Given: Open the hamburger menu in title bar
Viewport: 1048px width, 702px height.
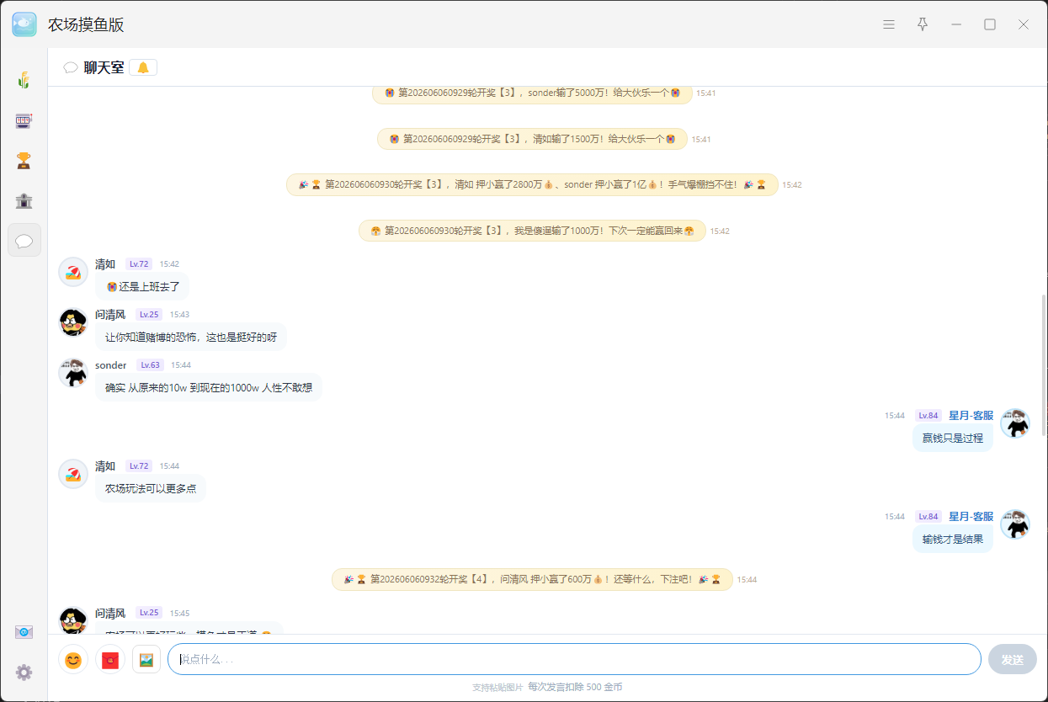Looking at the screenshot, I should [x=889, y=24].
